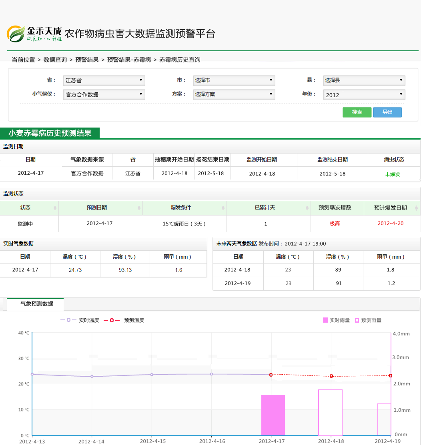Click the green 搜索 button
Image resolution: width=421 pixels, height=445 pixels.
(357, 112)
